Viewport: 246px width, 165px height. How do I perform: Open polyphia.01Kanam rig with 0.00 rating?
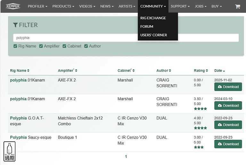pyautogui.click(x=28, y=80)
